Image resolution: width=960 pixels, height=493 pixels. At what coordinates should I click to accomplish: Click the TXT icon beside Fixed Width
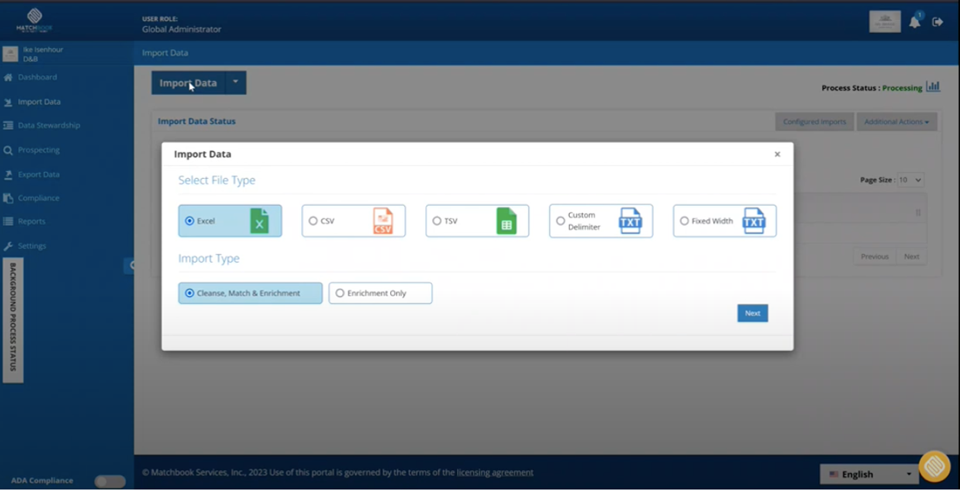coord(754,221)
